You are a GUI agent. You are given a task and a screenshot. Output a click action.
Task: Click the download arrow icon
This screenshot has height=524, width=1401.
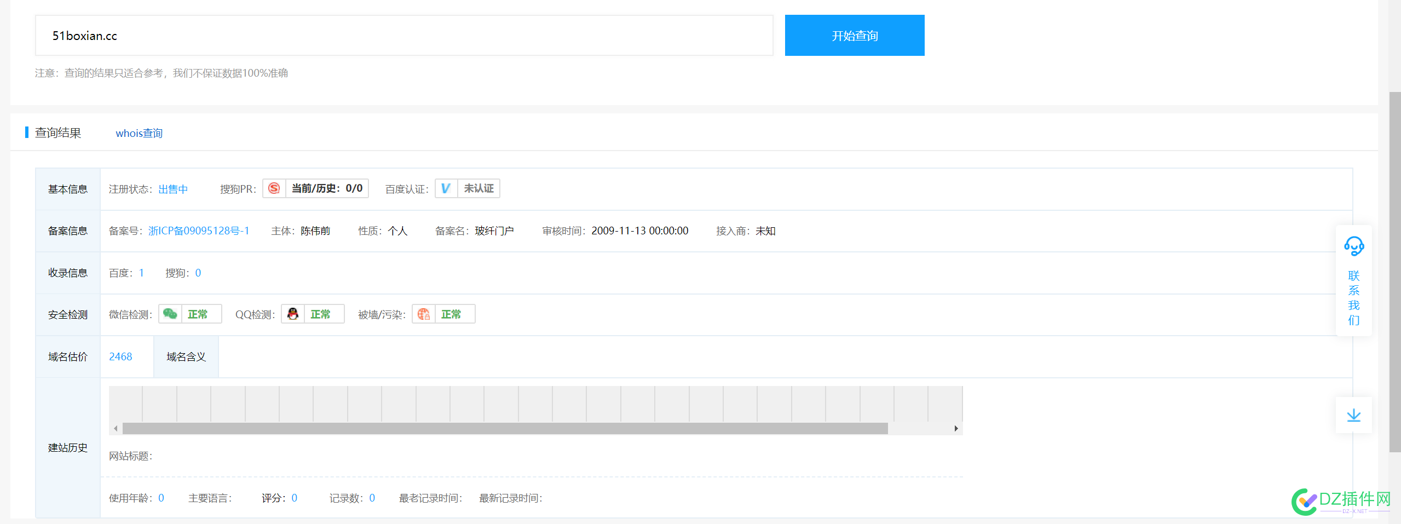[1354, 415]
